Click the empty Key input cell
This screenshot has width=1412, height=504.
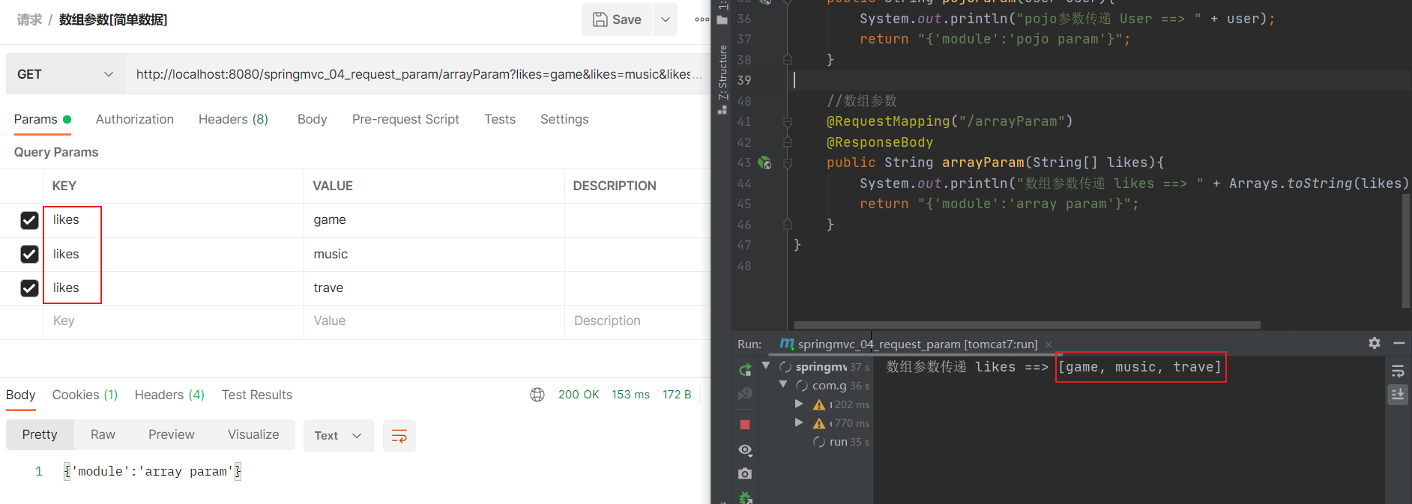pos(173,321)
